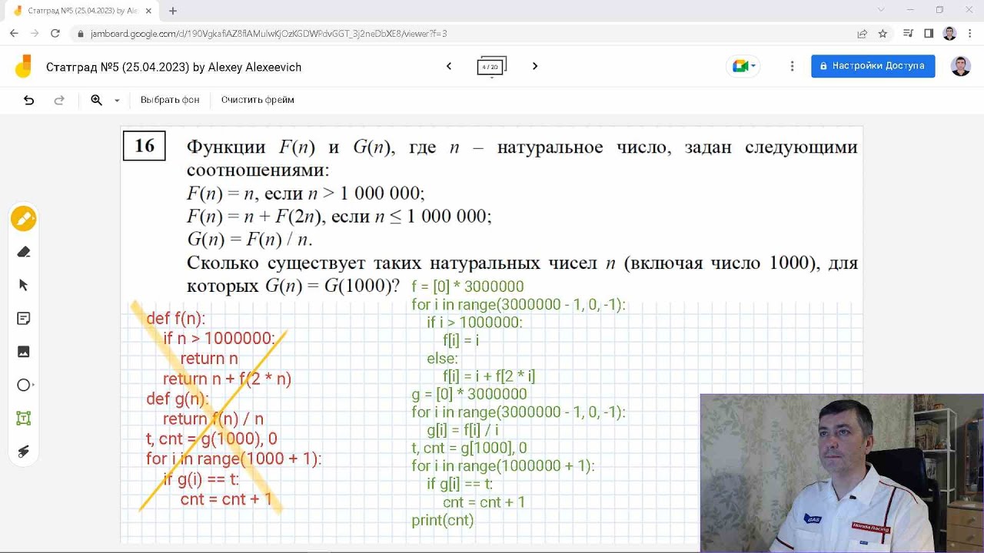Click the green line 'f = [0] * 3000000'
This screenshot has height=553, width=984.
click(467, 286)
